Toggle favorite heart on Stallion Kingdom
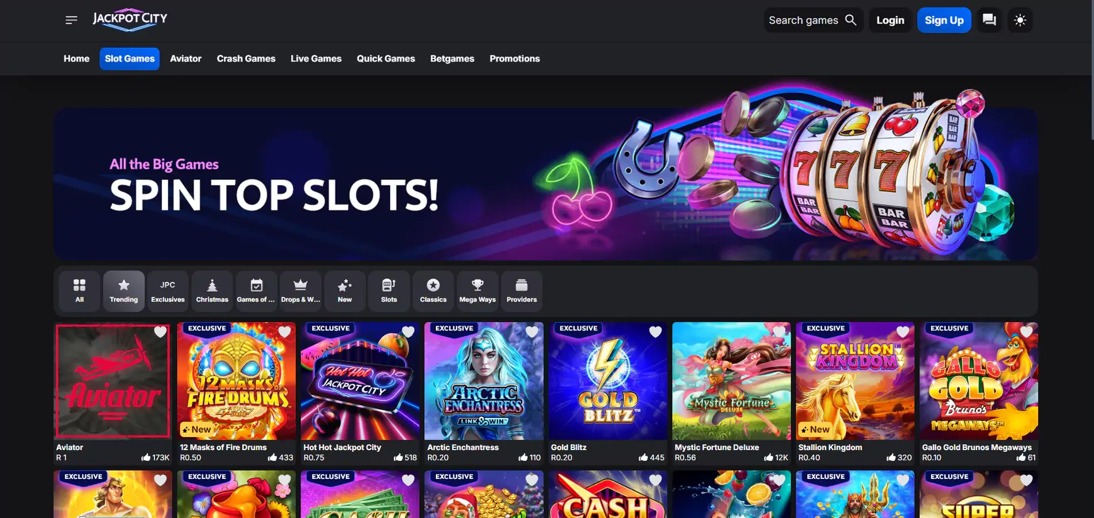This screenshot has height=518, width=1094. (902, 332)
